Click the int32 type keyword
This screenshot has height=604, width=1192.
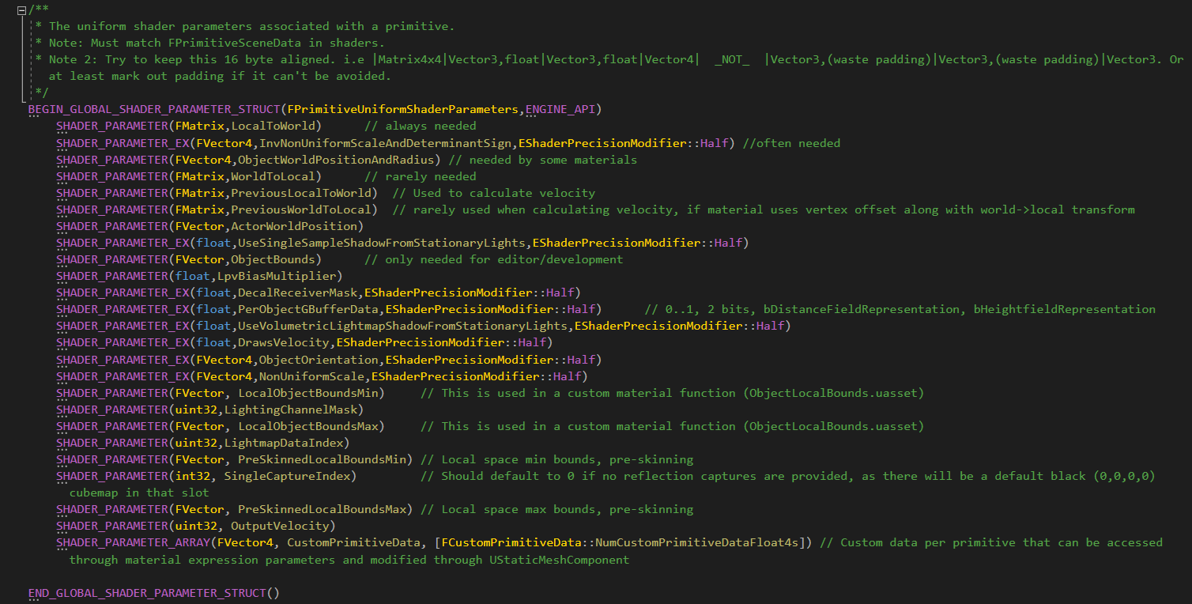(x=192, y=475)
